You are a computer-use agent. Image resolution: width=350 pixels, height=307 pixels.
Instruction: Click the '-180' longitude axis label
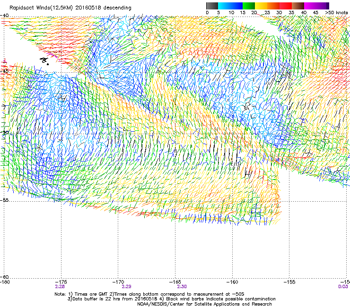[5, 282]
